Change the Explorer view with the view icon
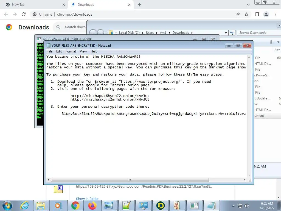The width and height of the screenshot is (281, 211). pyautogui.click(x=272, y=42)
